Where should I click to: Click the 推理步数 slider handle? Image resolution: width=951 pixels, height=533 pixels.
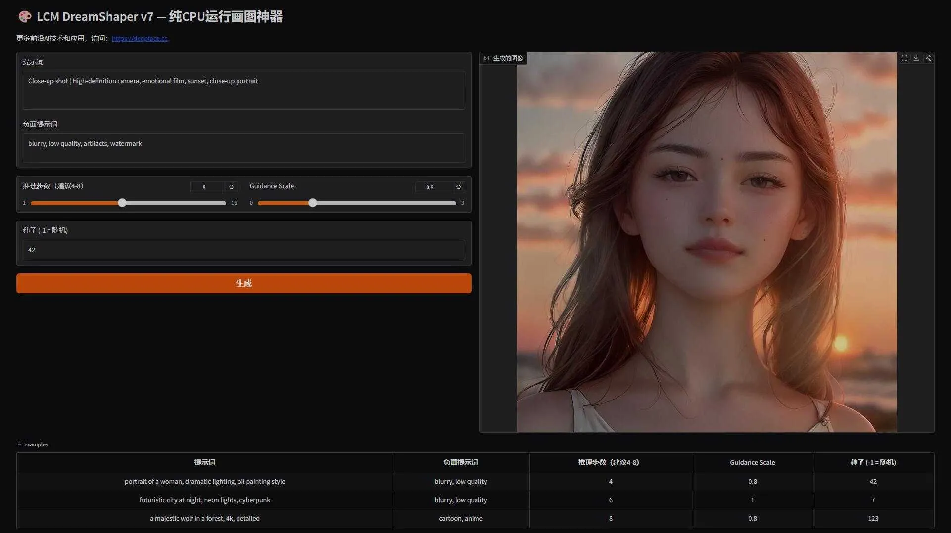coord(122,203)
